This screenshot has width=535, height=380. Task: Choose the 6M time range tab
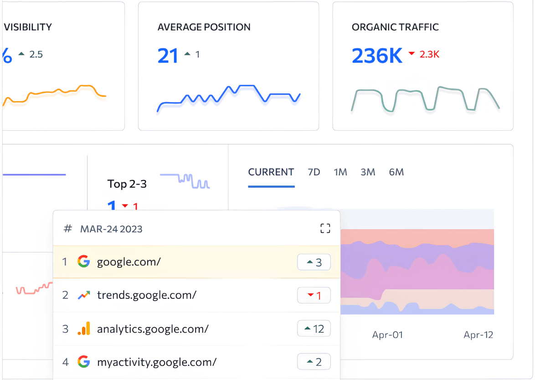(x=396, y=172)
